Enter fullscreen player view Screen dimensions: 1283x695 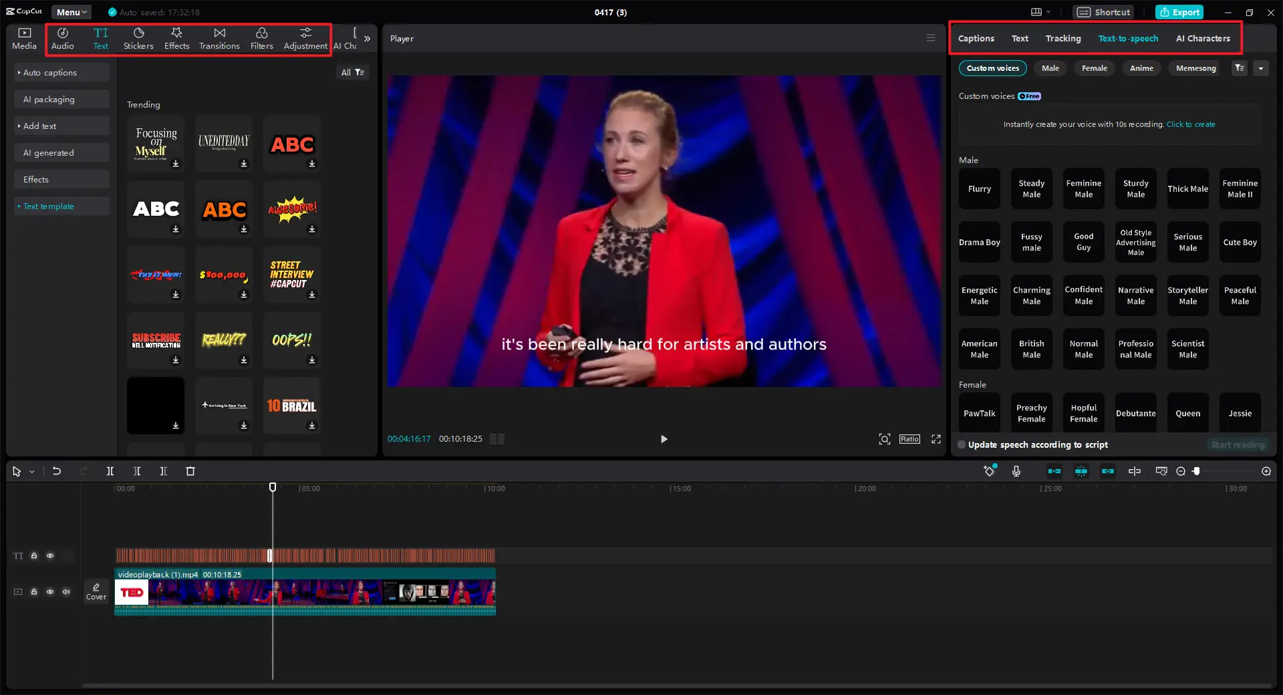click(x=936, y=439)
